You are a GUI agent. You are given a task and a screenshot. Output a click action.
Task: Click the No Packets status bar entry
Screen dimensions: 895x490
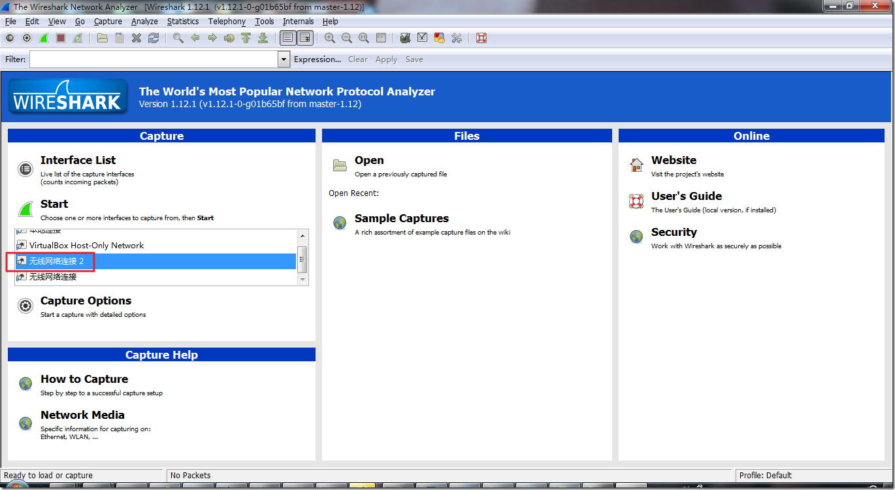(x=191, y=476)
